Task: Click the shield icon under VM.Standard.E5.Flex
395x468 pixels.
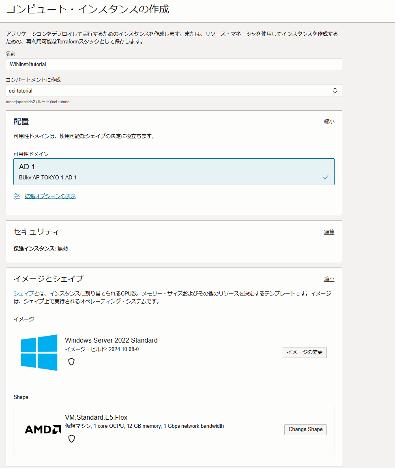Action: (x=71, y=438)
